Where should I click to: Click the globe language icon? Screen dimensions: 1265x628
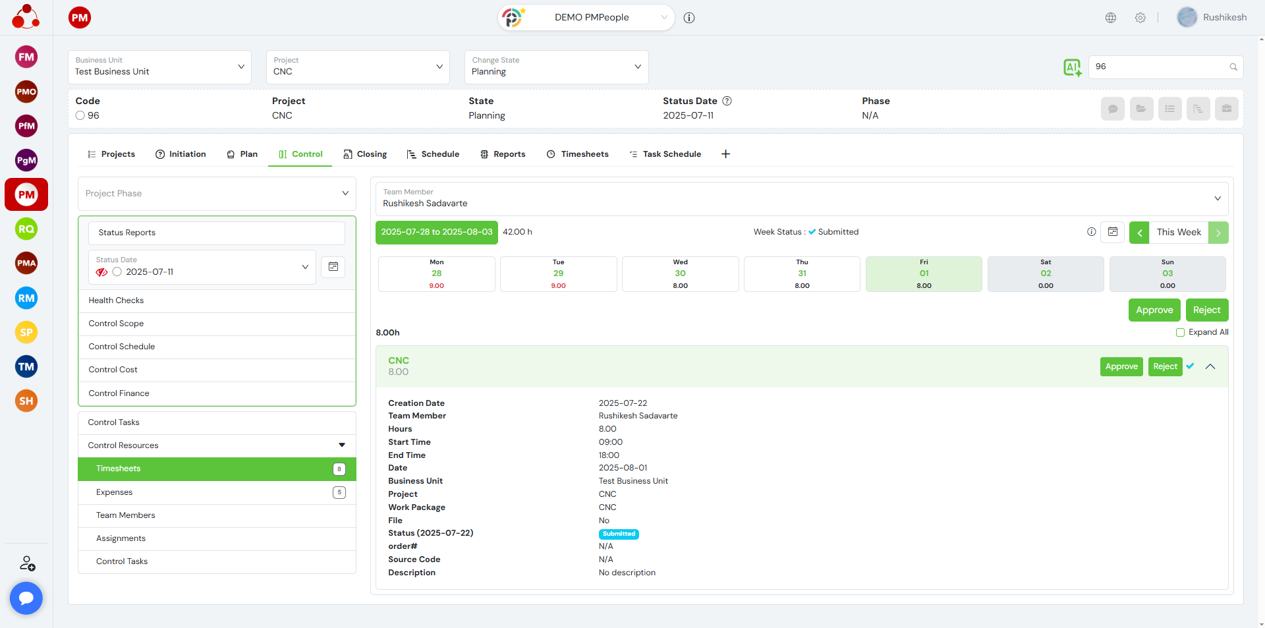click(x=1111, y=18)
